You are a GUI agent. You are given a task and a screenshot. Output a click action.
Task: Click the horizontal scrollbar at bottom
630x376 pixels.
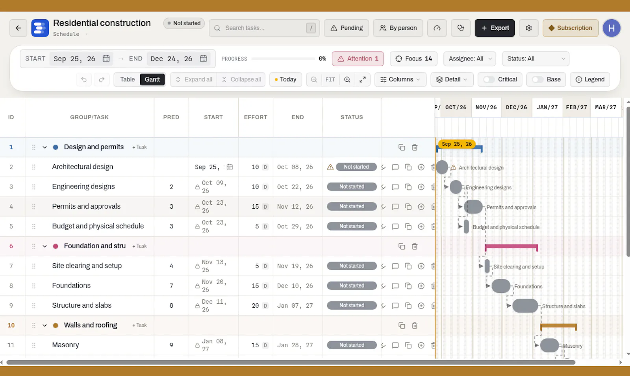tap(291, 362)
